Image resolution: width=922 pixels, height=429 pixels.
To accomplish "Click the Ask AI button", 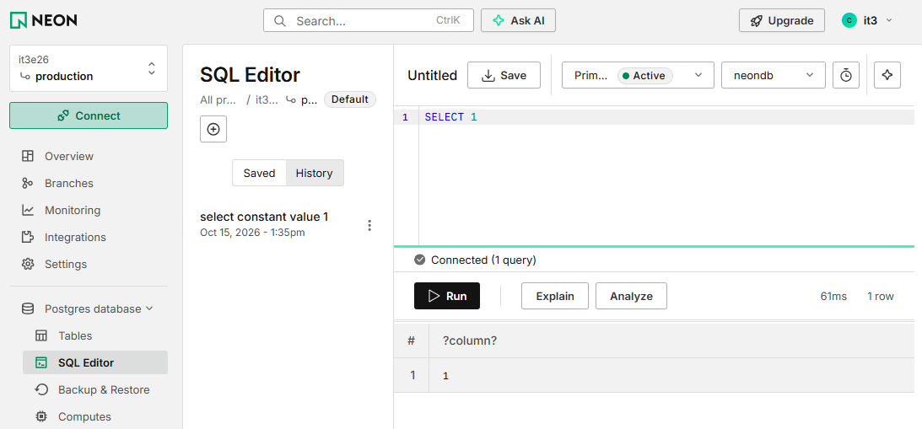I will pos(518,20).
